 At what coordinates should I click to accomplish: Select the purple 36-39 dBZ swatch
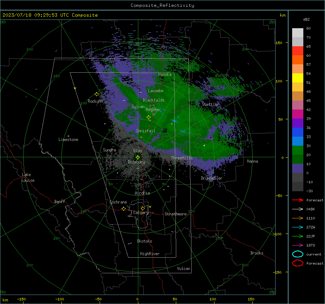[298, 123]
